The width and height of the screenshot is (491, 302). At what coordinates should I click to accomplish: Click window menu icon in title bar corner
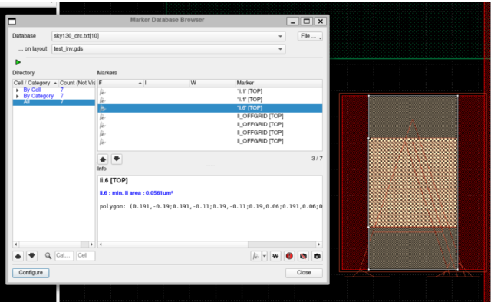pos(12,21)
